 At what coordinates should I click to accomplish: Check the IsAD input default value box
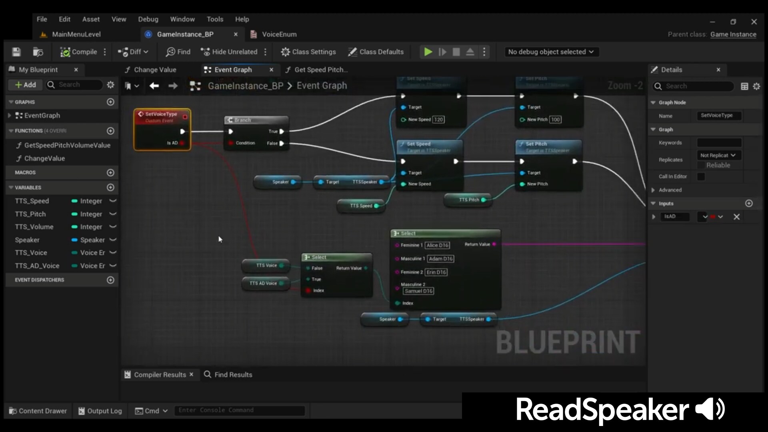pyautogui.click(x=703, y=216)
